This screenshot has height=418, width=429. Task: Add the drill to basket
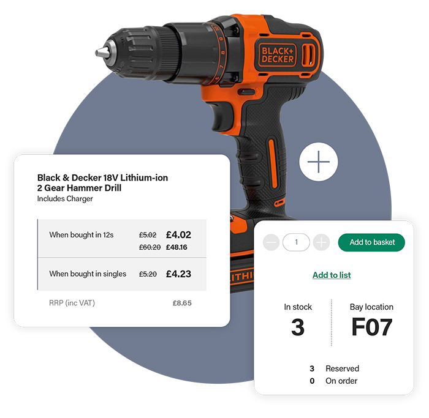371,242
